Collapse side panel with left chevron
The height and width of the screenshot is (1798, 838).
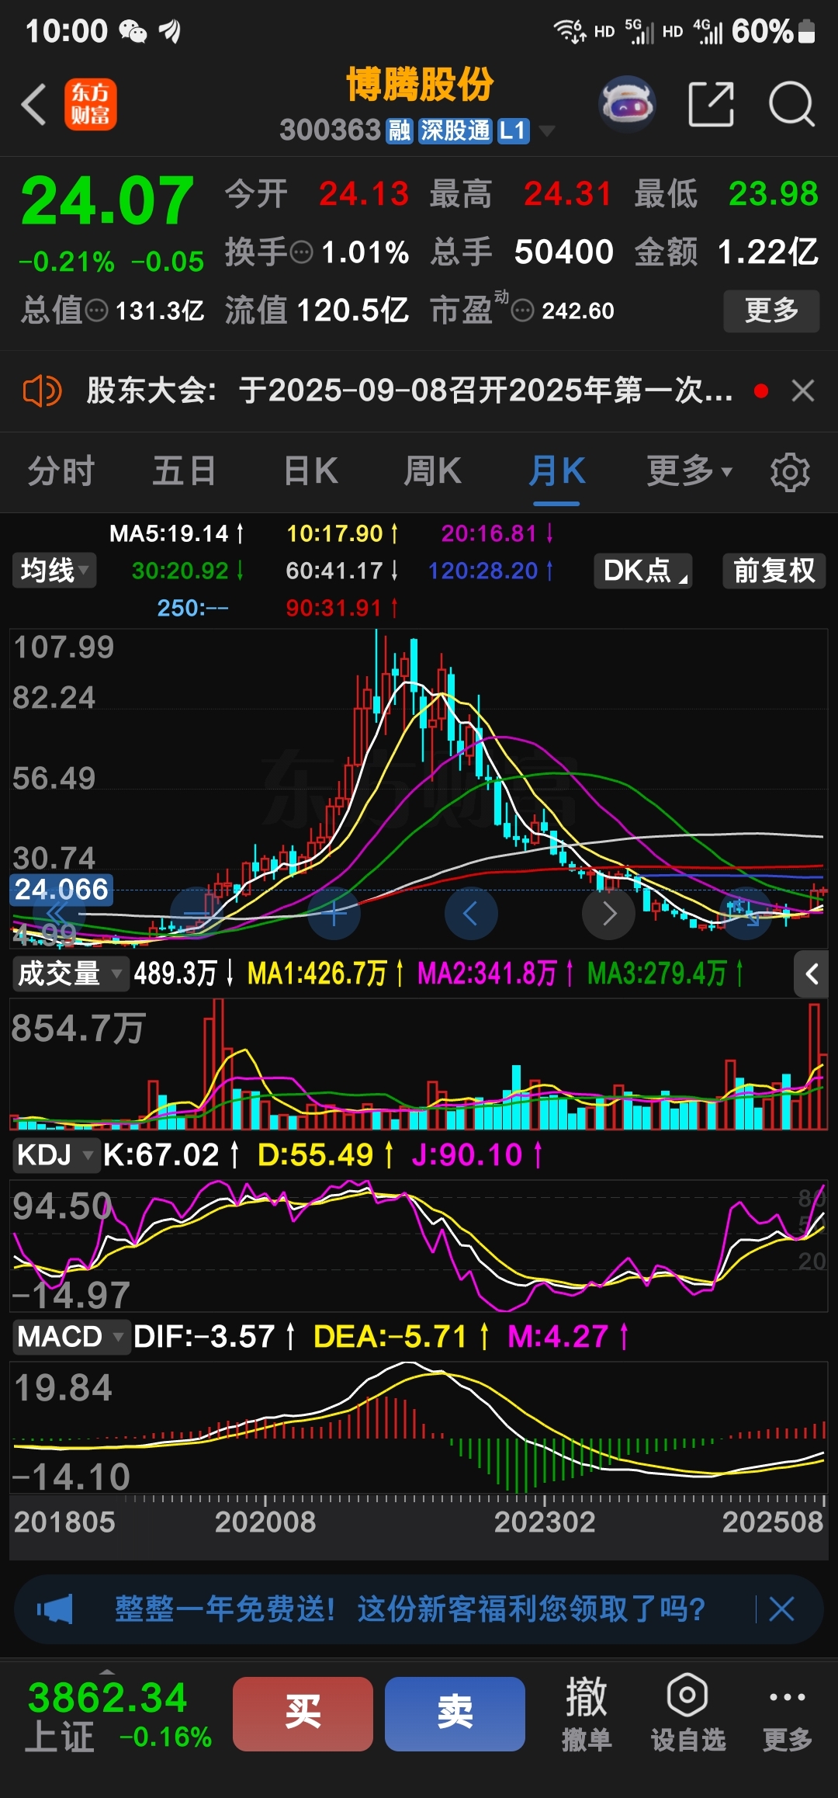click(812, 974)
